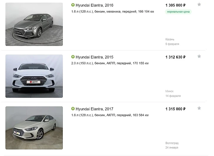The width and height of the screenshot is (214, 156).
Task: Open the gray Elantra photo thumbnail
Action: pos(34,24)
